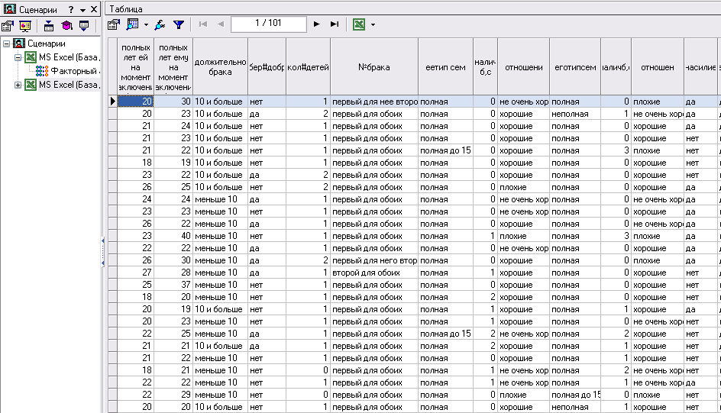Screen dimensions: 721x413
Task: Select his-age cell with value 29
Action: tap(173, 395)
